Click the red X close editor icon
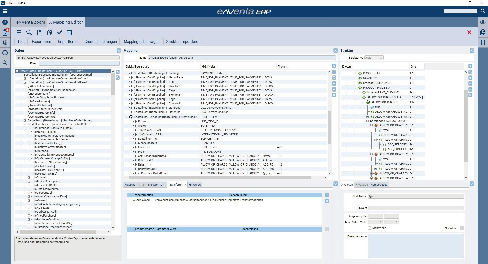Screen dimensions: 488x264 tap(469, 32)
